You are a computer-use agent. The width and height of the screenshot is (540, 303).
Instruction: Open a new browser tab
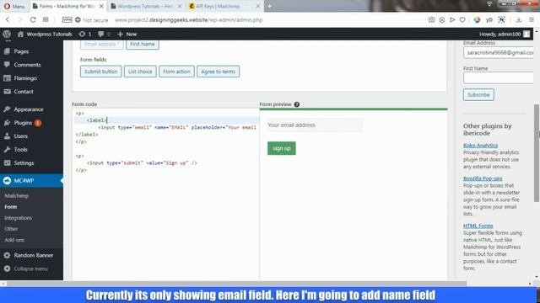click(x=270, y=6)
